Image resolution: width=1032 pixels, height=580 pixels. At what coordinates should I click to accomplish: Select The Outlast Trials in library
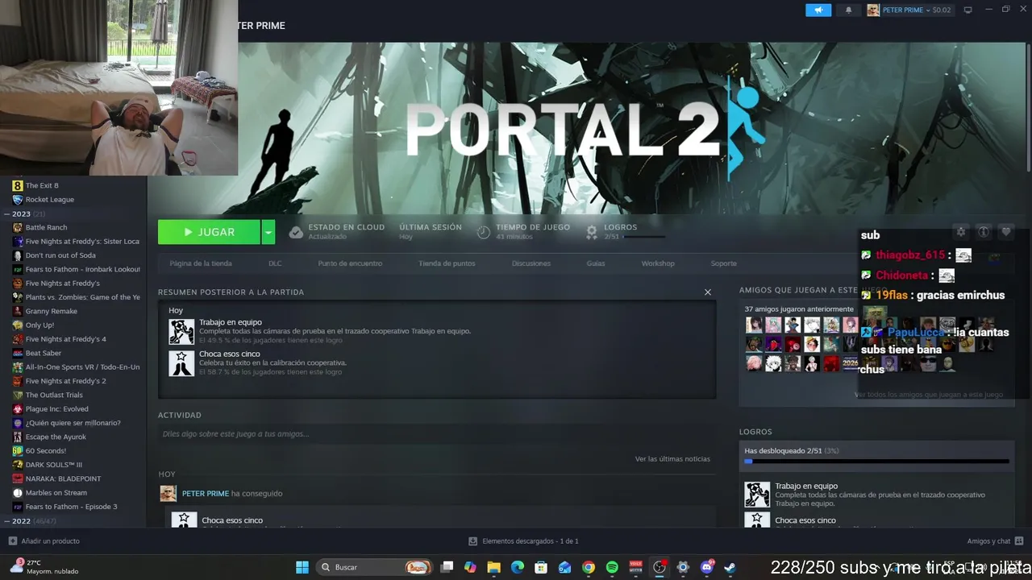click(54, 395)
